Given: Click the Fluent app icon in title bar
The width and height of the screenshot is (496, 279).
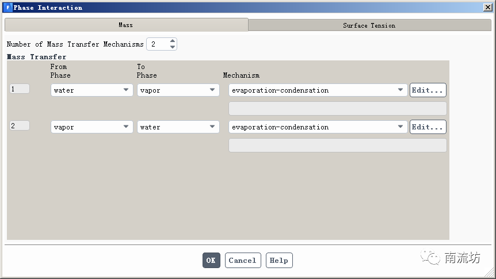Looking at the screenshot, I should pyautogui.click(x=7, y=7).
